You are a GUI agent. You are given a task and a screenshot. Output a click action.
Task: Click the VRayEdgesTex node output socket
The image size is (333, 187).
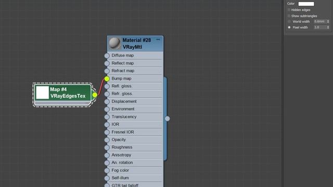point(95,95)
